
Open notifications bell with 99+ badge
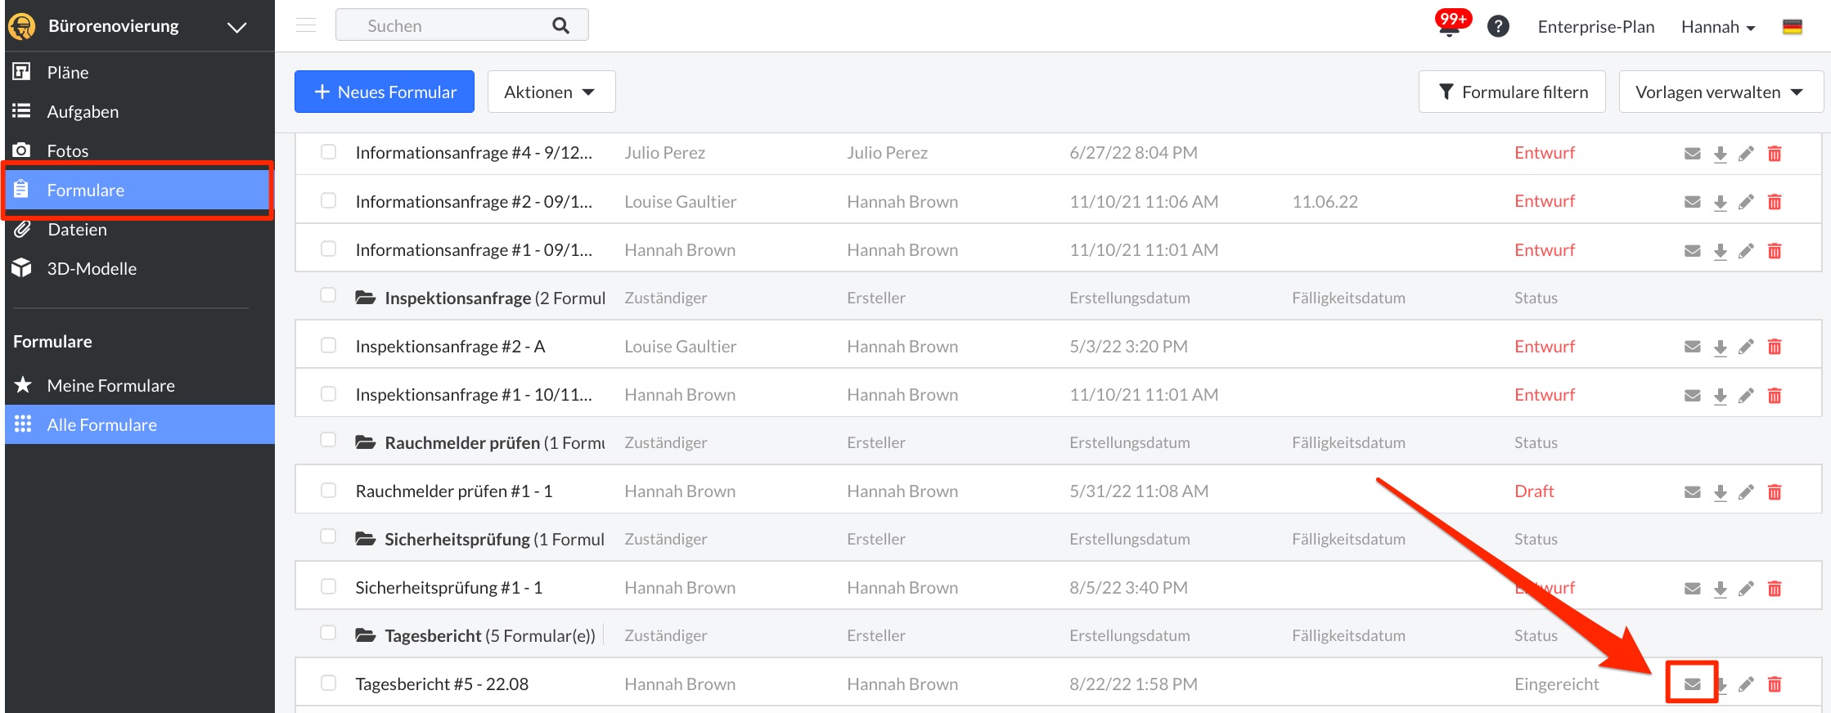(x=1449, y=26)
